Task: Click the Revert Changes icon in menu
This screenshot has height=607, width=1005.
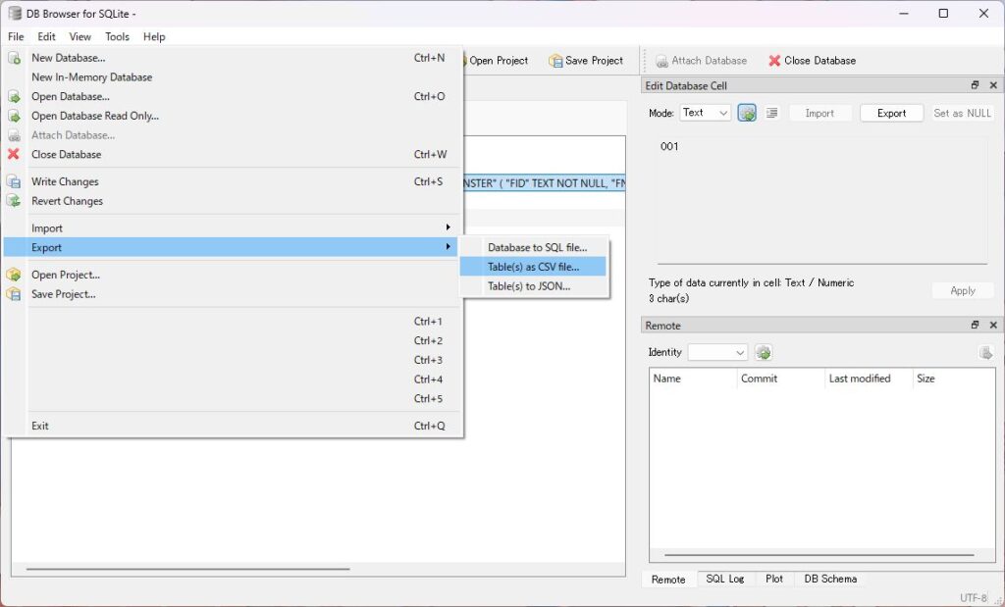Action: pos(14,201)
